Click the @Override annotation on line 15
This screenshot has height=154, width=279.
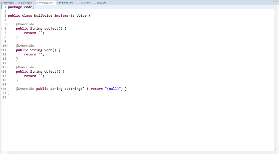[x=25, y=67]
